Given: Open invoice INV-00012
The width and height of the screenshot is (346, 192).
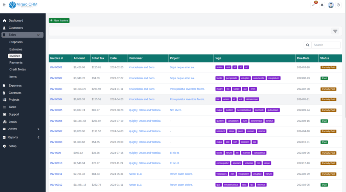Looking at the screenshot, I should pos(56,185).
